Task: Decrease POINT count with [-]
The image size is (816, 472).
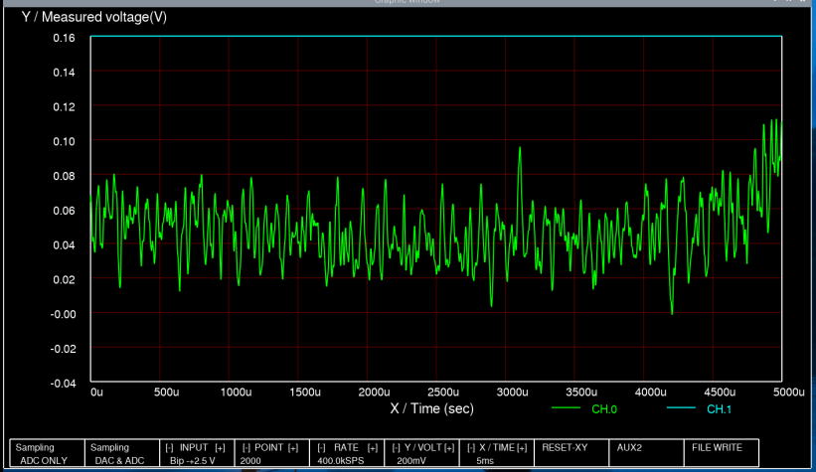Action: pyautogui.click(x=246, y=448)
